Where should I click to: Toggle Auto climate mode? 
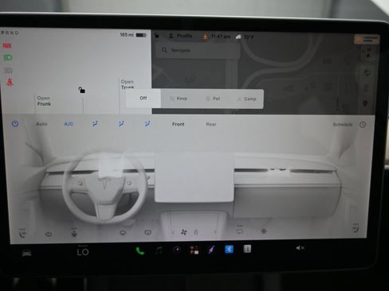point(41,124)
